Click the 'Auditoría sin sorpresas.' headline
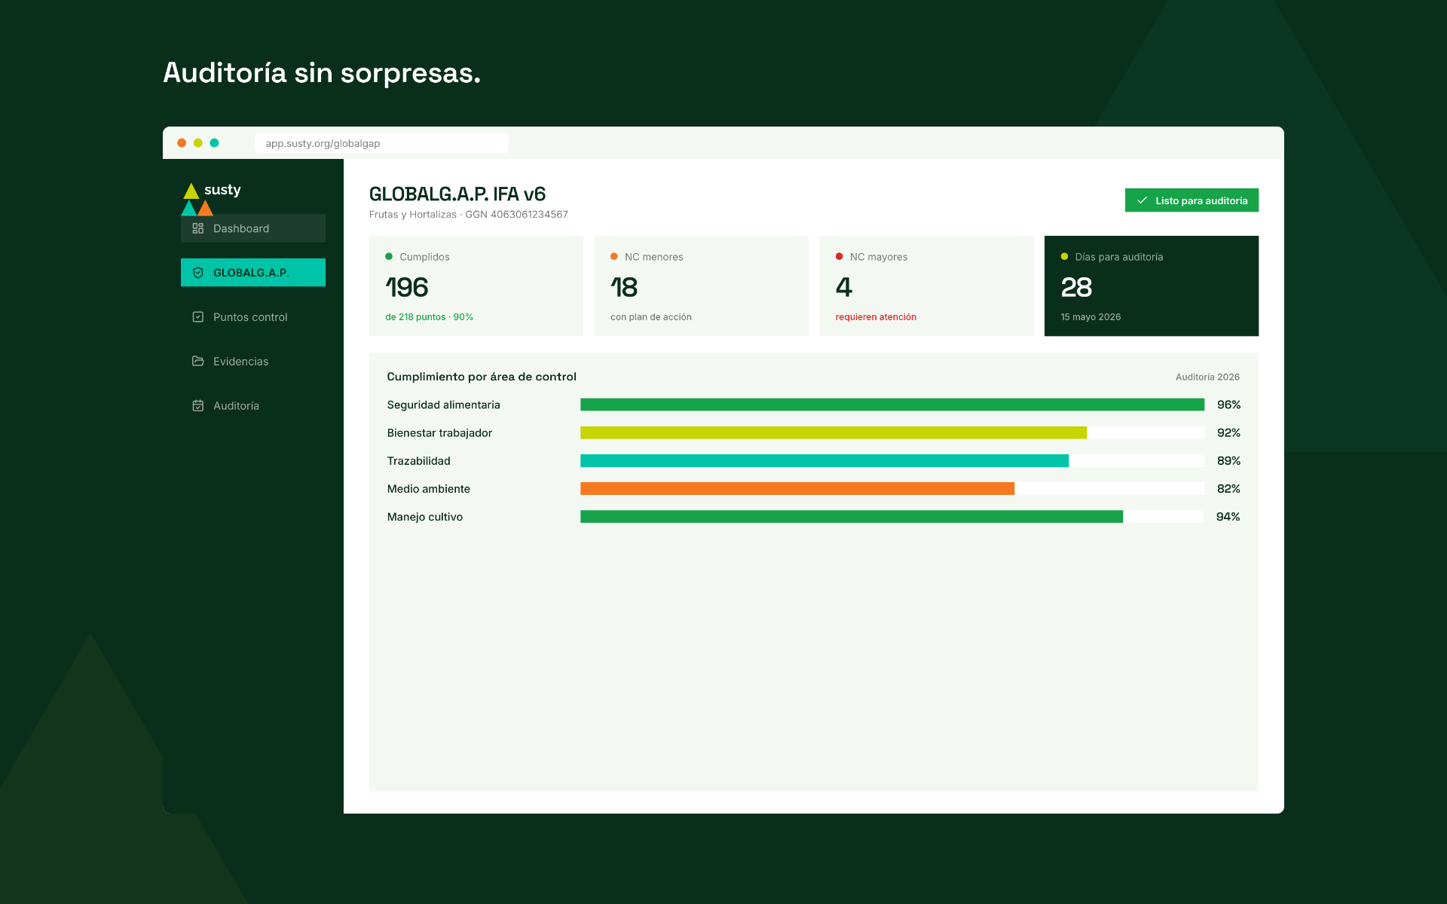The height and width of the screenshot is (904, 1447). point(322,73)
